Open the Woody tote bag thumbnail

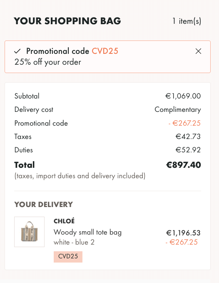30,232
